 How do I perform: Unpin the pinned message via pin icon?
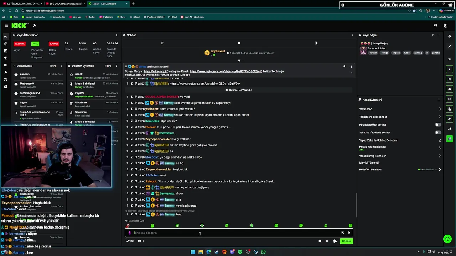coord(344,66)
